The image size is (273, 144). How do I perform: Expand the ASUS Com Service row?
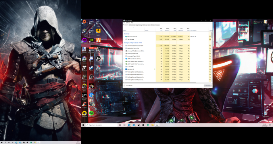[124, 59]
